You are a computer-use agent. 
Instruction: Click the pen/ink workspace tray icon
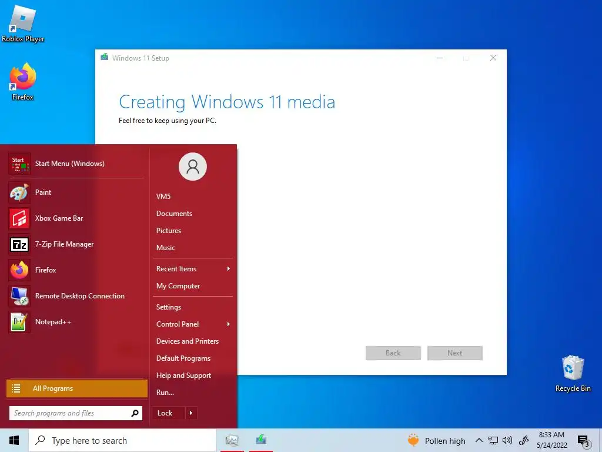(x=524, y=440)
